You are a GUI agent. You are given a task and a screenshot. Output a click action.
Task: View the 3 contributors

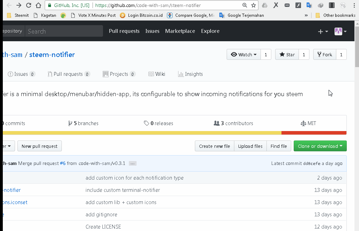click(233, 123)
